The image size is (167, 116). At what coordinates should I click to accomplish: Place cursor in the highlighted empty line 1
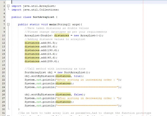(x=89, y=2)
